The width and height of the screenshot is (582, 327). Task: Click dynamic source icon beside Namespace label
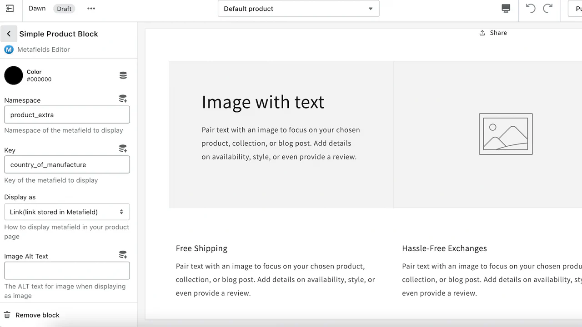point(123,99)
